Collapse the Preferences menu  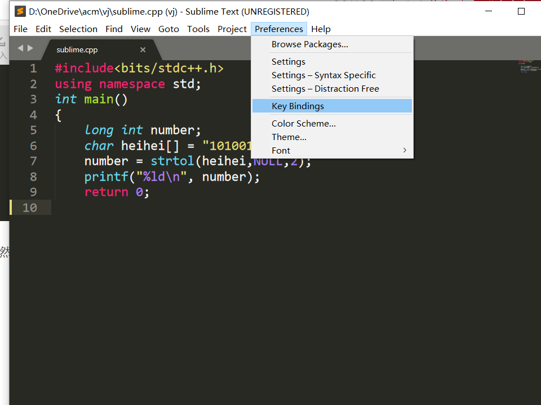(x=279, y=29)
